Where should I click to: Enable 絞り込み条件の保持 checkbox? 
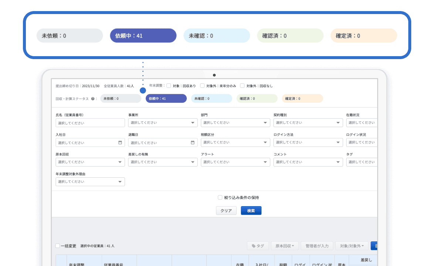220,197
